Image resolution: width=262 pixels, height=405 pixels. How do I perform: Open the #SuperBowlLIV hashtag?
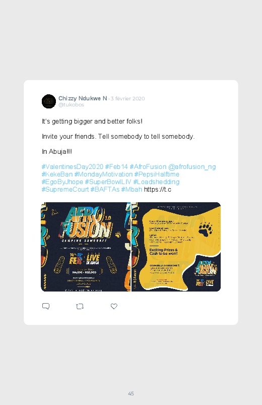108,182
